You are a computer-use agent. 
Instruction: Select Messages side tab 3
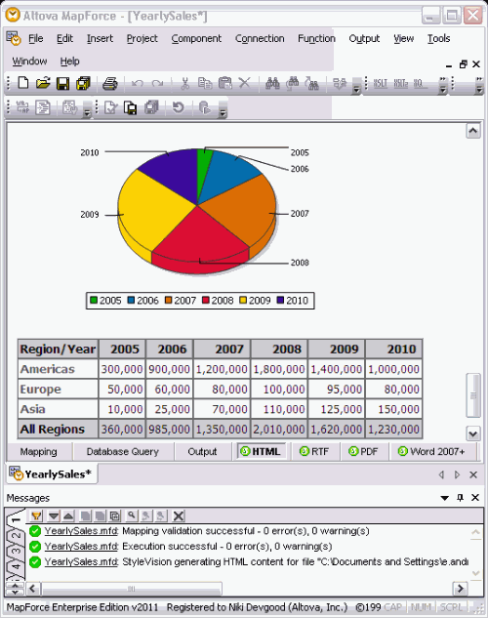(x=16, y=551)
